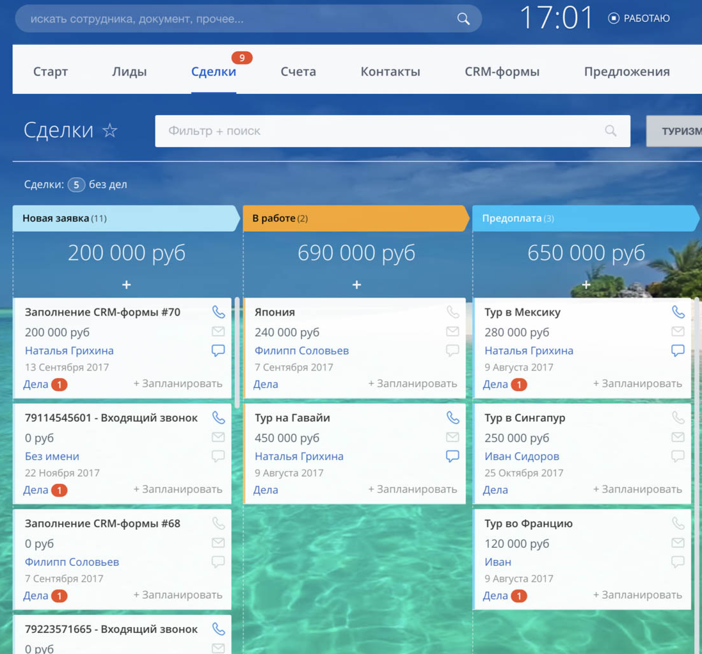The width and height of the screenshot is (702, 654).
Task: Open the Предложения tab
Action: pyautogui.click(x=626, y=72)
